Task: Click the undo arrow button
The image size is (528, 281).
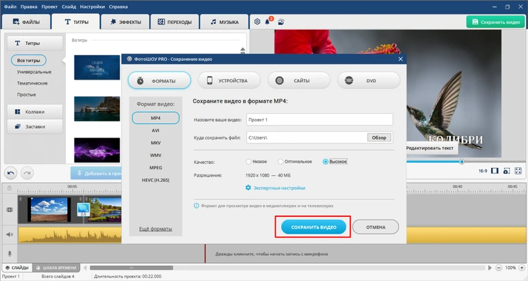Action: coord(11,173)
